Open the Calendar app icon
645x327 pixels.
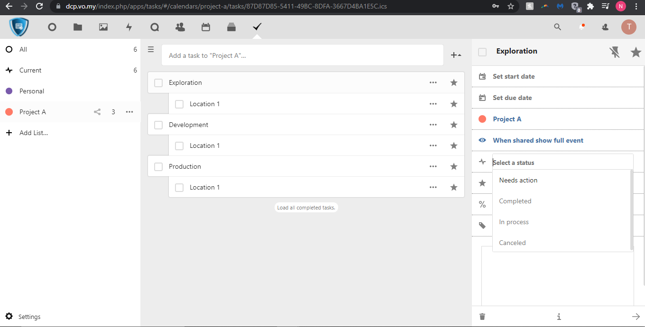coord(206,27)
